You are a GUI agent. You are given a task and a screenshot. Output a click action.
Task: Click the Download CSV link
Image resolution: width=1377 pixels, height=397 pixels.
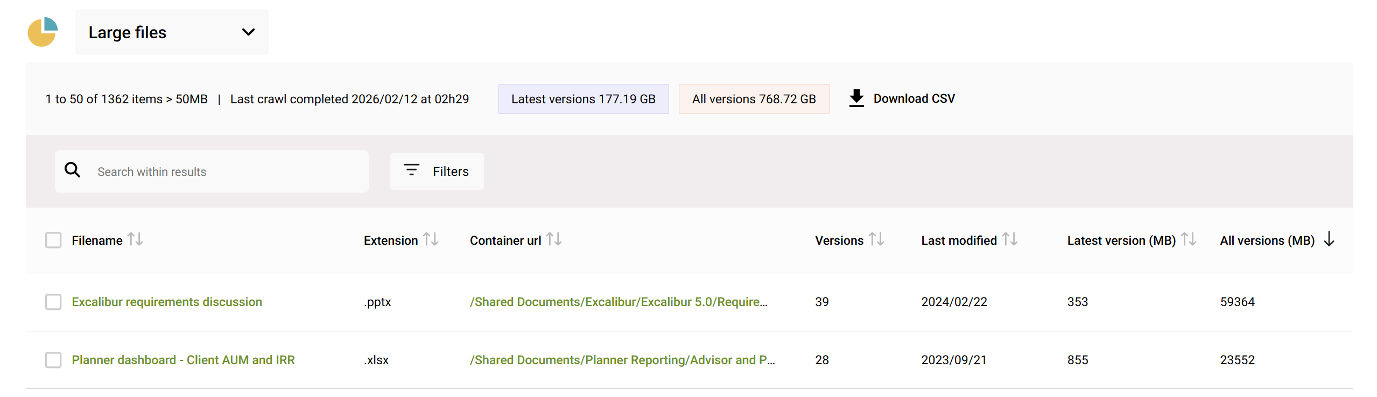(x=914, y=98)
